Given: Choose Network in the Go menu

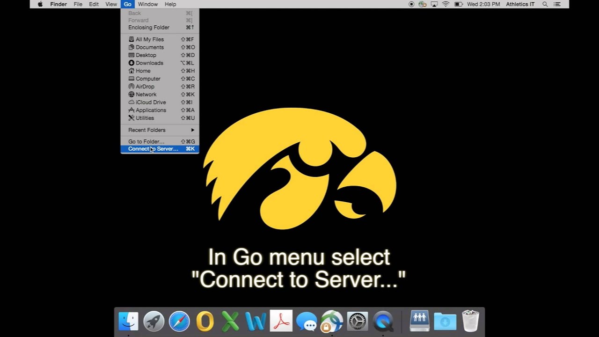Looking at the screenshot, I should (x=160, y=95).
